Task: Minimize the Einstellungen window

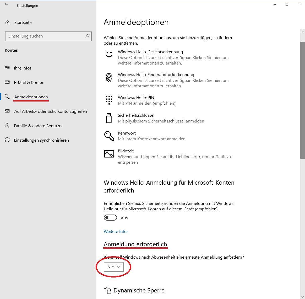Action: [275, 4]
